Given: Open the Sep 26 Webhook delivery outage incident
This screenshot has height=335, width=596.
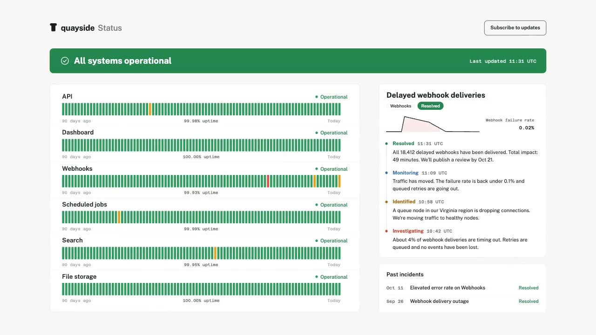Looking at the screenshot, I should [462, 301].
